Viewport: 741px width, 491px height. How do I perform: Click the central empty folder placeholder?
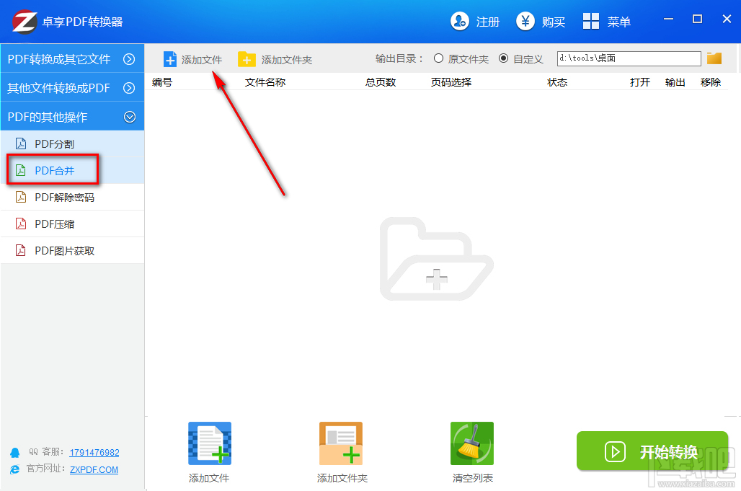tap(436, 259)
